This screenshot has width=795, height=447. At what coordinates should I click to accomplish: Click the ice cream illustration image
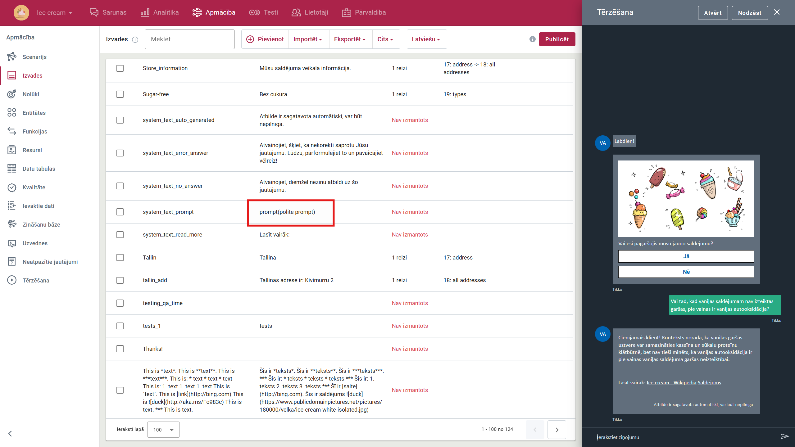point(686,199)
